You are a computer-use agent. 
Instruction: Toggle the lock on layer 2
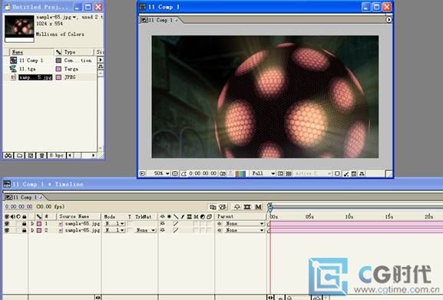[25, 230]
